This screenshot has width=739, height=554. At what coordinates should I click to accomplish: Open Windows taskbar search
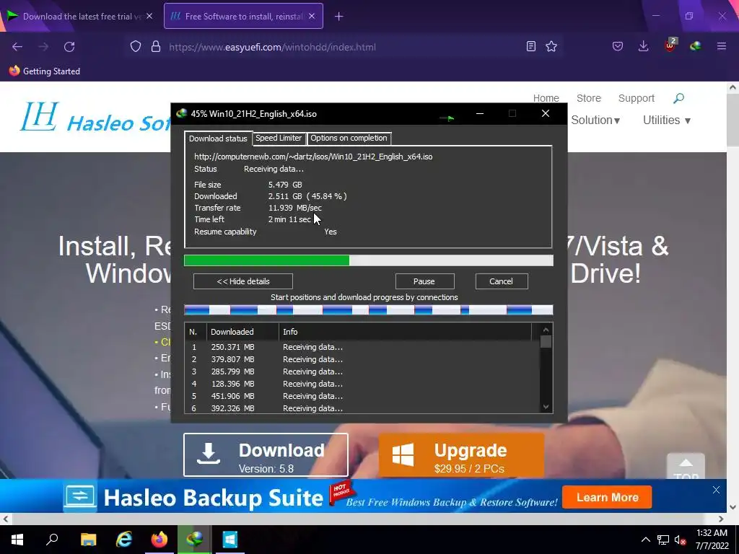pyautogui.click(x=52, y=540)
